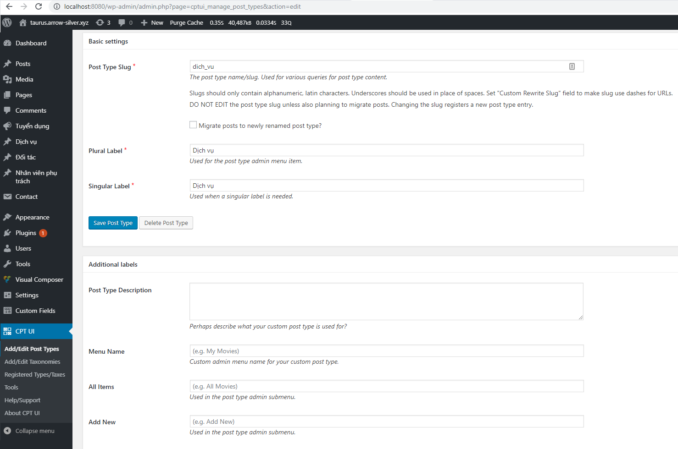The width and height of the screenshot is (678, 449).
Task: Click the Save Post Type button
Action: [113, 223]
